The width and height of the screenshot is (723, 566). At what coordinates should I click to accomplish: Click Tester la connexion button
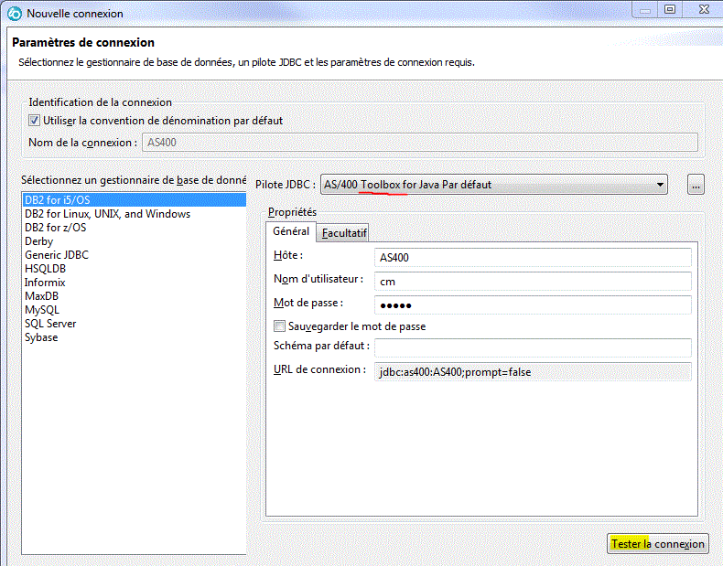(x=657, y=544)
